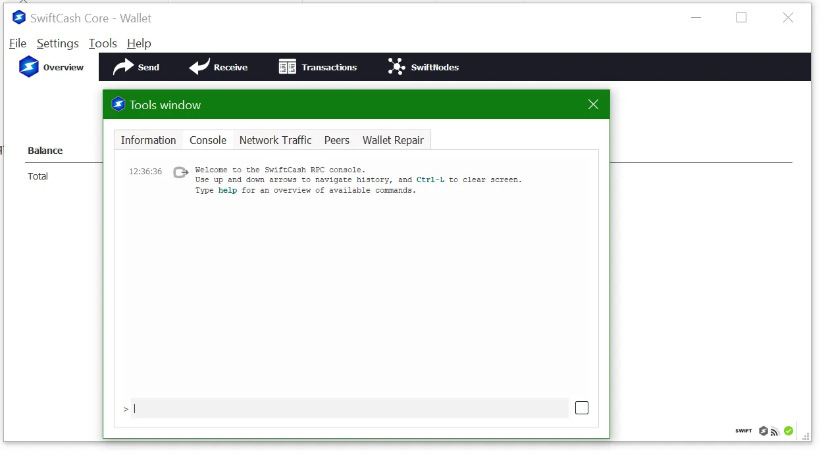Open the Peers tab
Image resolution: width=828 pixels, height=461 pixels.
[337, 140]
